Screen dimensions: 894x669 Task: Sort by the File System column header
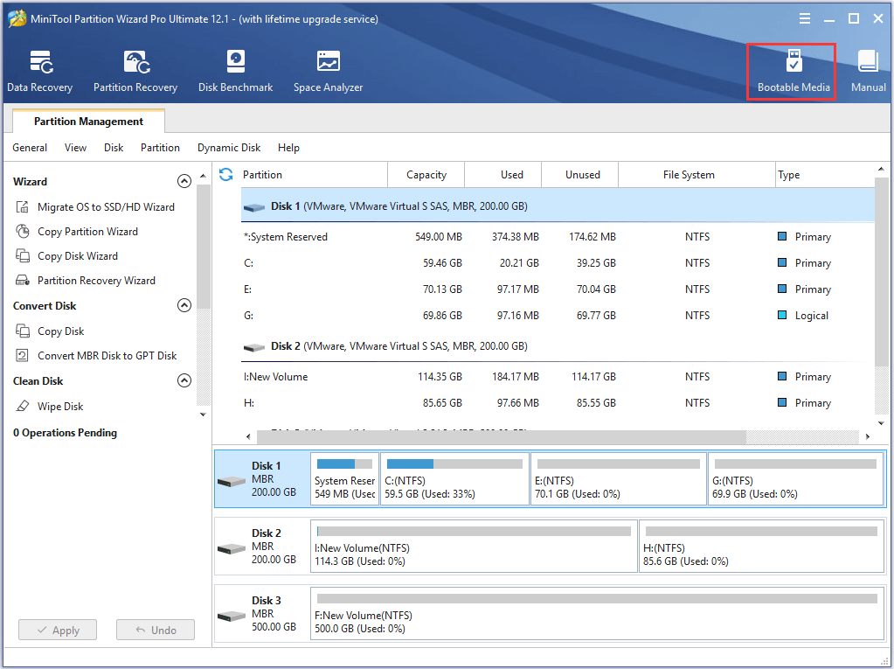696,175
